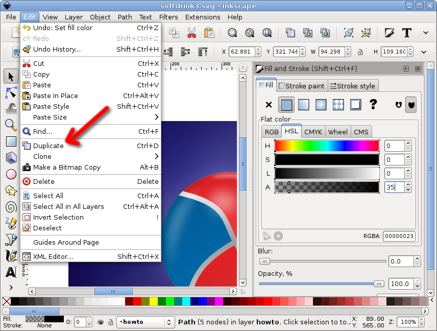
Task: Click the RGBA hex input field
Action: 399,236
